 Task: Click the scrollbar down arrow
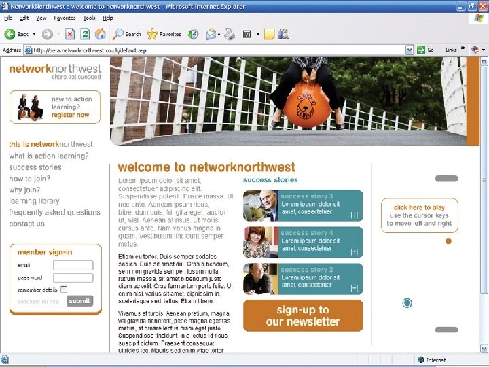pos(484,349)
